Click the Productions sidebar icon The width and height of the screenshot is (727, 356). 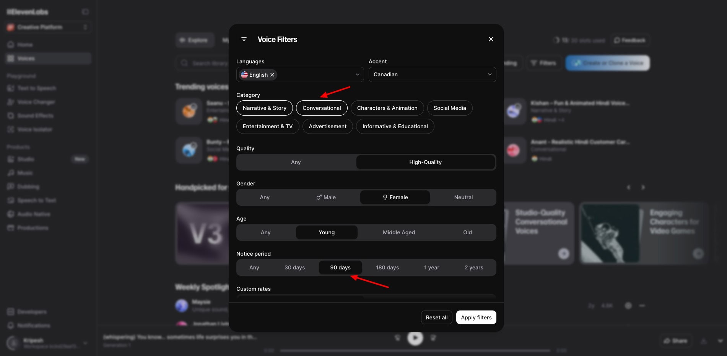[x=11, y=228]
